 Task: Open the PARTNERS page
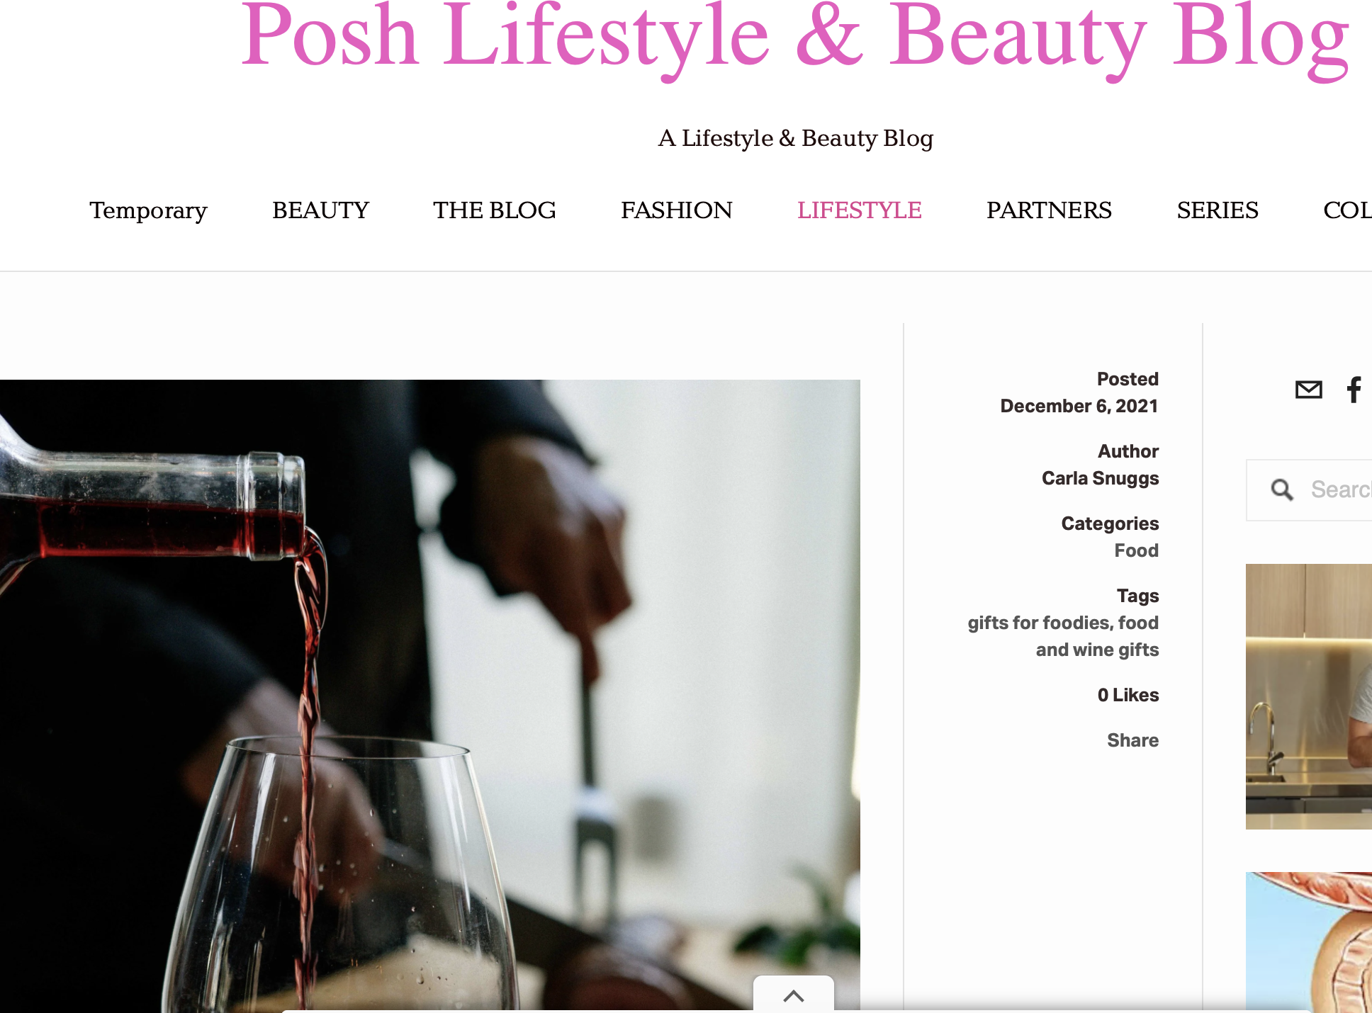pos(1049,210)
